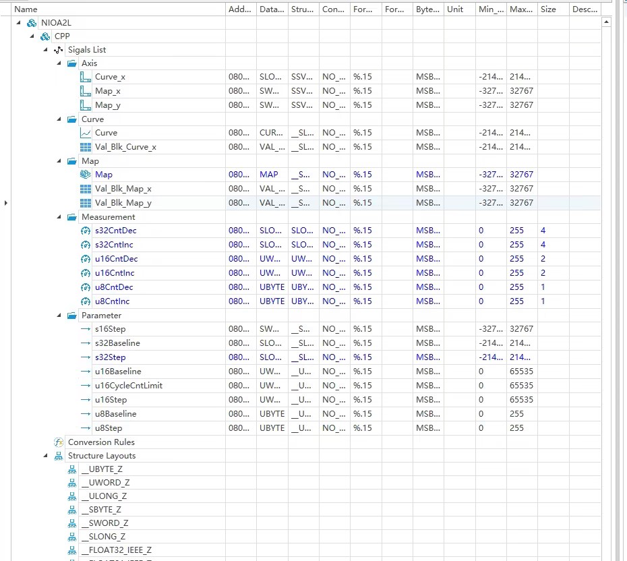Click the CPP module icon
This screenshot has width=627, height=561.
tap(45, 36)
